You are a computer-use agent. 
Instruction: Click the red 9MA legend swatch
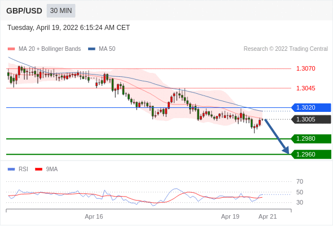click(38, 169)
